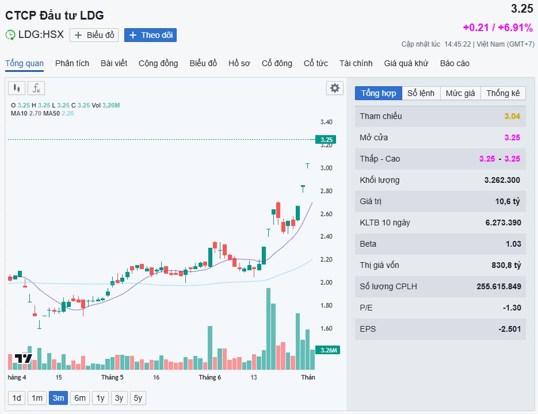Open the Biểu đồ navigation tab
This screenshot has width=538, height=414.
(203, 63)
